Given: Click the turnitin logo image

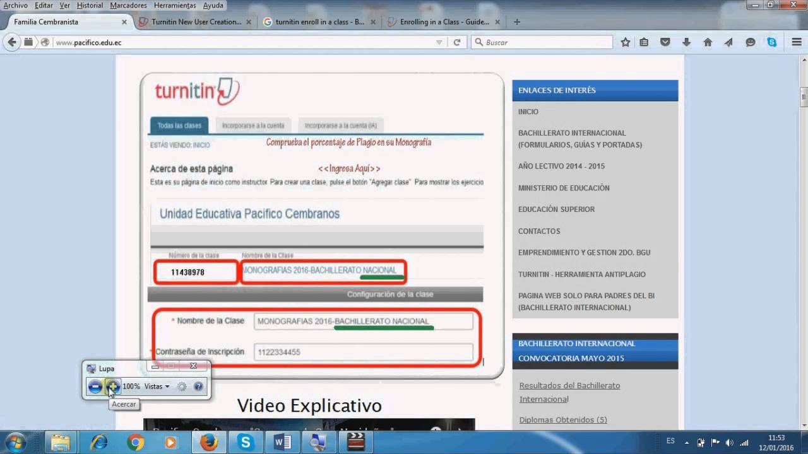Looking at the screenshot, I should coord(198,91).
